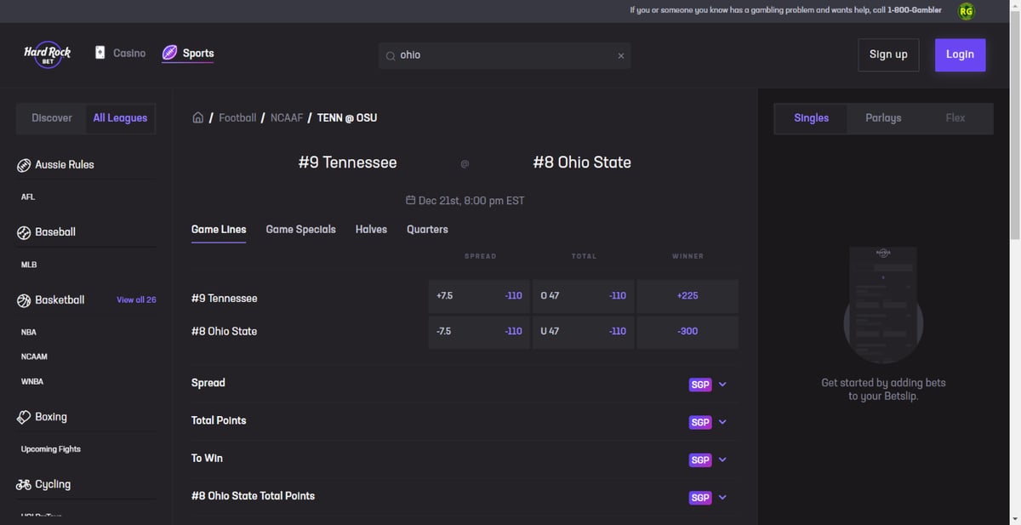Click the Cycling bike icon
This screenshot has width=1021, height=525.
point(24,484)
